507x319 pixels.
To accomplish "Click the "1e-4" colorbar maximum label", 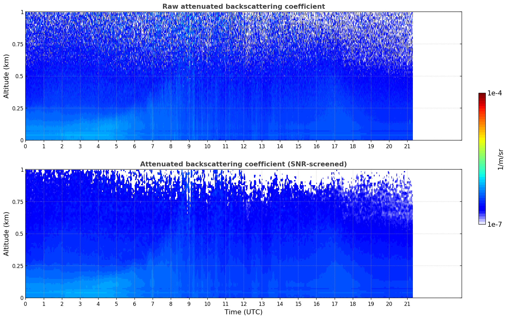I will coord(494,93).
